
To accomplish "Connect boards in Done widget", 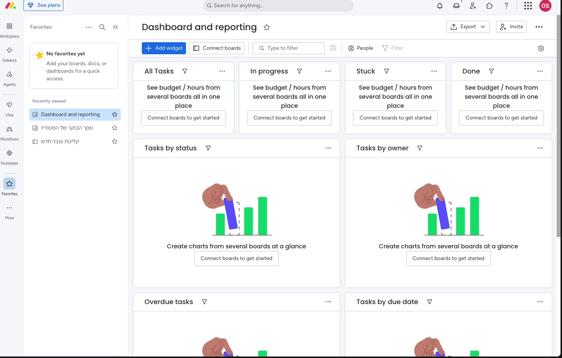I will click(x=501, y=118).
